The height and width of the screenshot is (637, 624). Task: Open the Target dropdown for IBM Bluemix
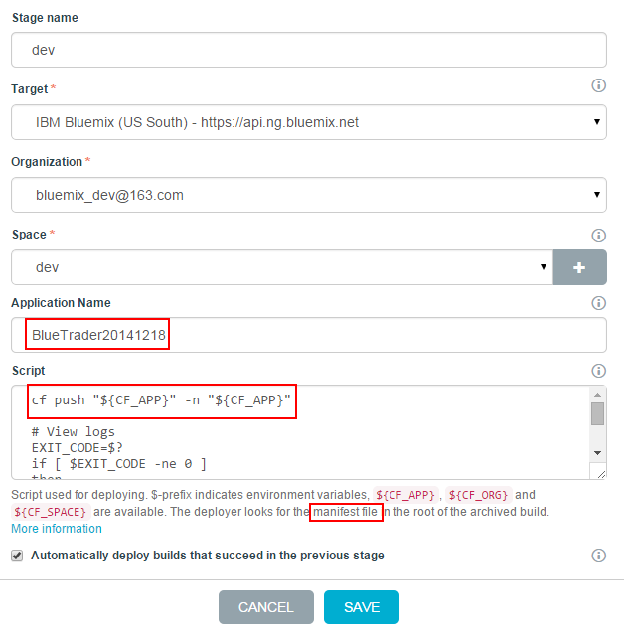click(308, 122)
